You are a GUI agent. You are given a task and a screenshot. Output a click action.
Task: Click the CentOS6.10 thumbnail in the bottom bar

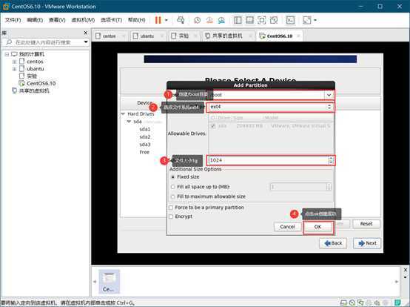(109, 281)
